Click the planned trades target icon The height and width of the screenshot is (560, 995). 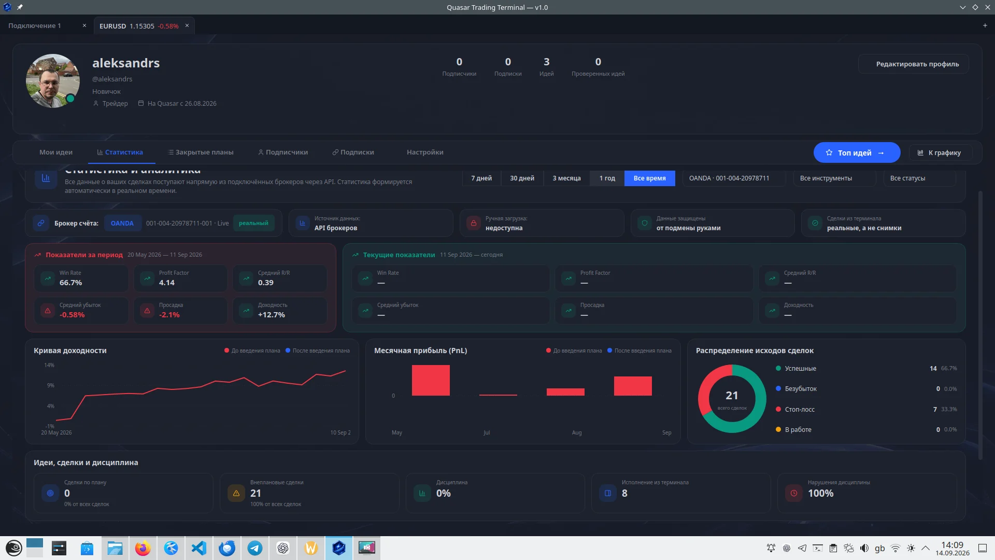tap(50, 493)
